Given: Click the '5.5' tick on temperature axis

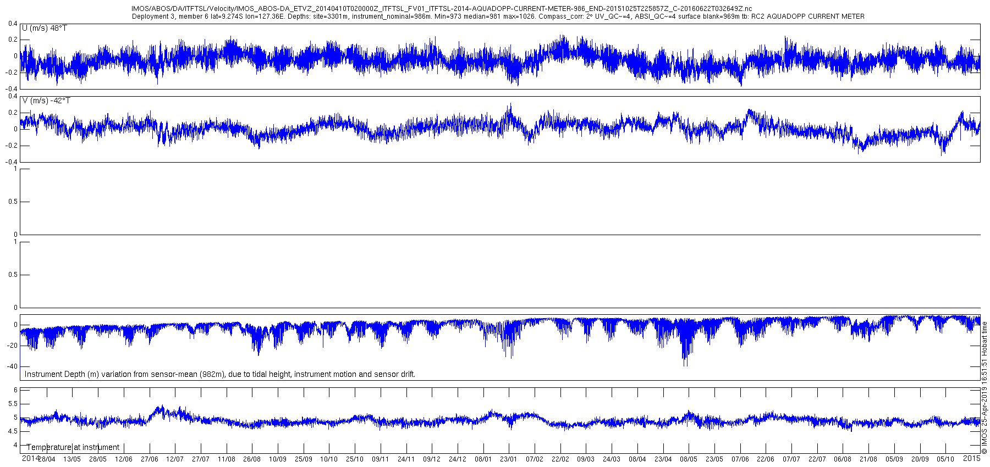Looking at the screenshot, I should pos(13,404).
